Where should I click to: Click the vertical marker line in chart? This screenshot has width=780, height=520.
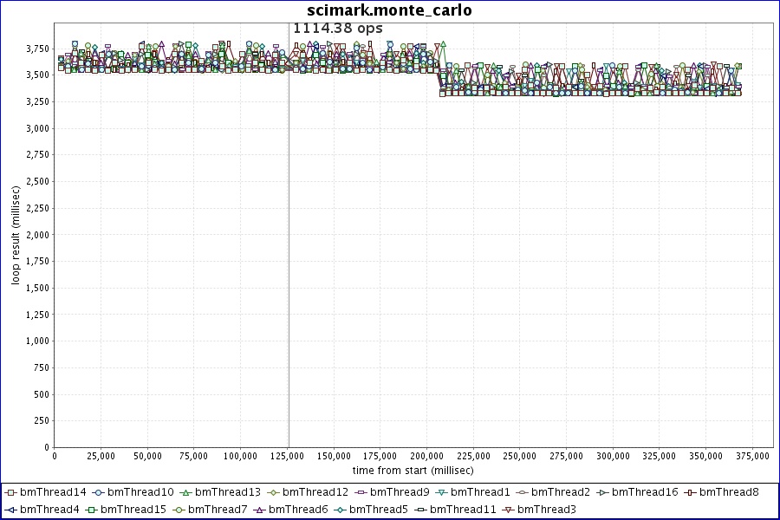(x=289, y=260)
